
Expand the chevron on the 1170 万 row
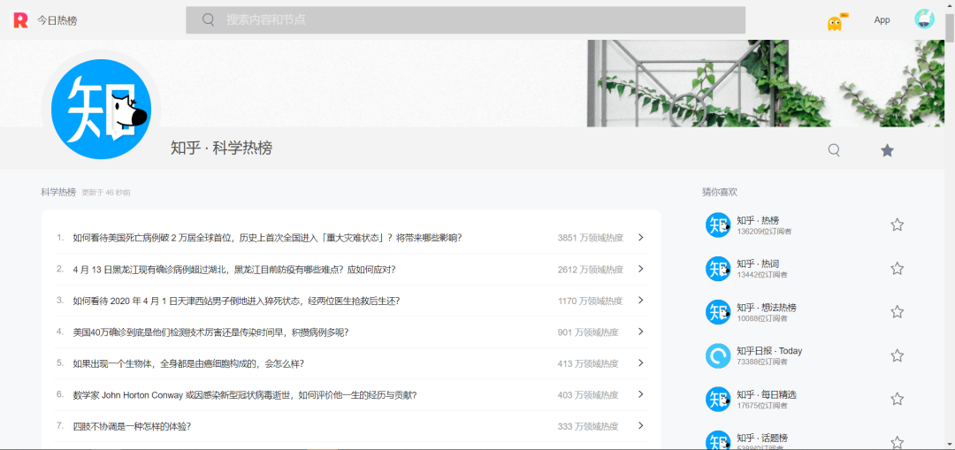click(641, 301)
